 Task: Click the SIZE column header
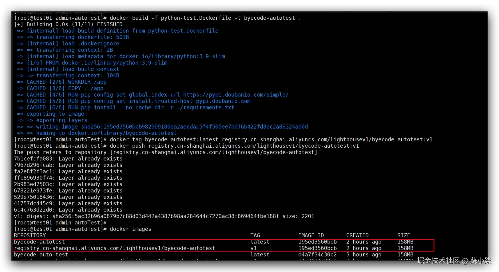[x=404, y=235]
